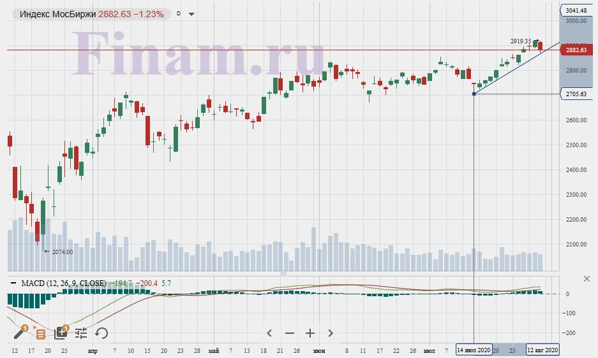
Task: Click the июн month label on axis
Action: pos(319,351)
